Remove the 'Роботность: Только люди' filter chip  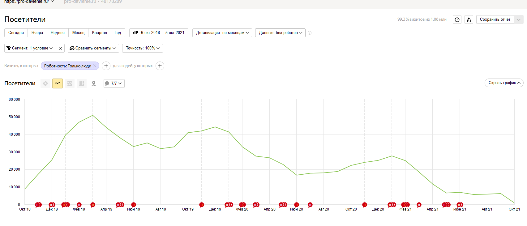(x=95, y=66)
